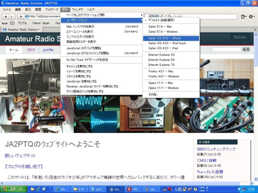Show the Reading List glasses icon

pos(4,23)
